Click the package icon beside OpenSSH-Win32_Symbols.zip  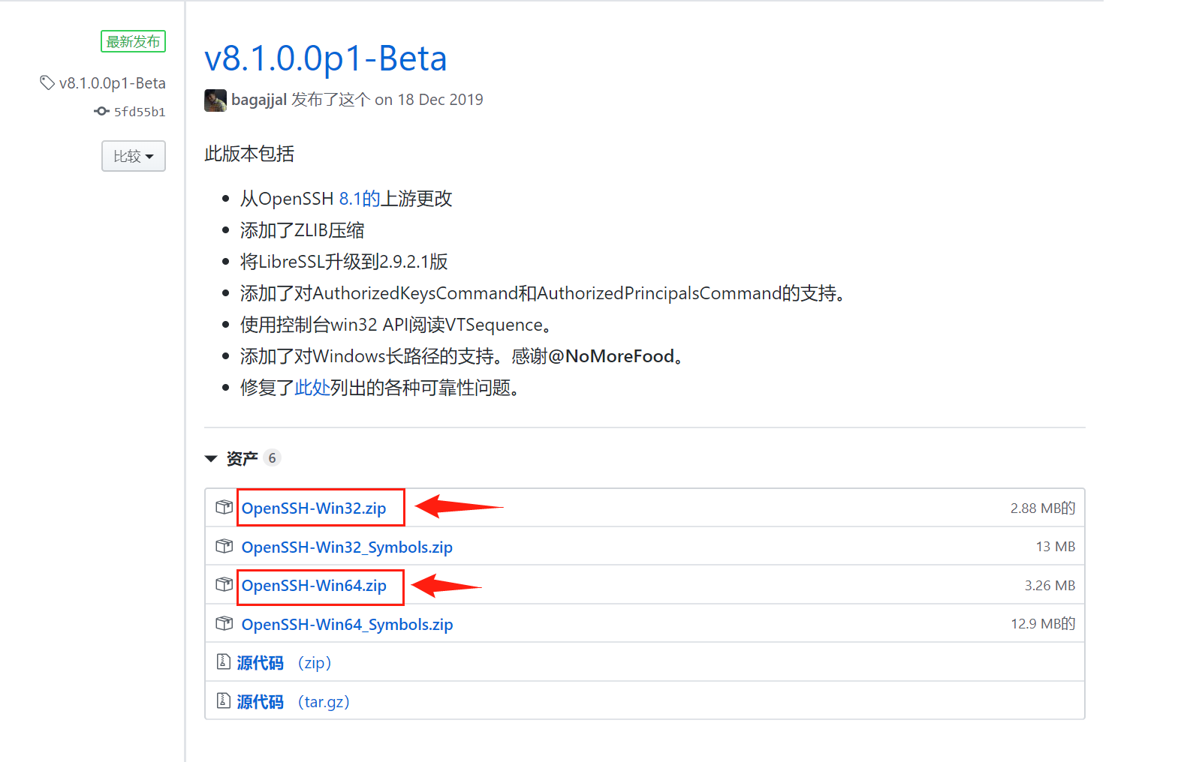[x=224, y=546]
